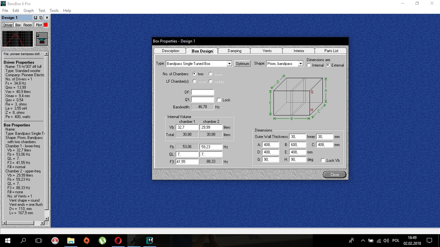Open the Shape dropdown list
440x247 pixels.
click(301, 64)
